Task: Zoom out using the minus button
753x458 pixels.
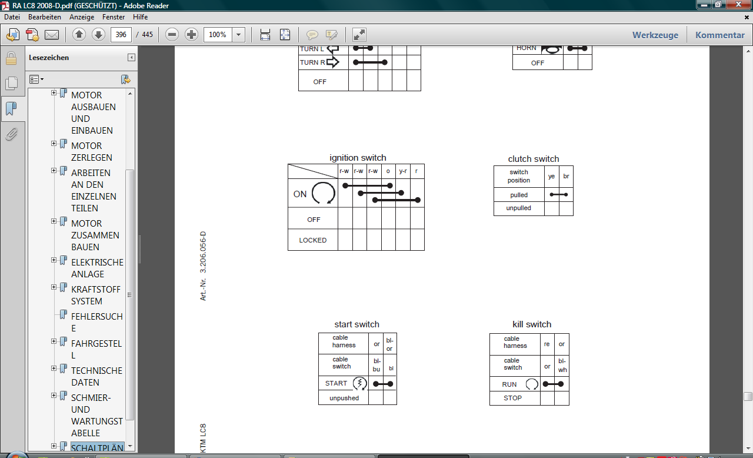Action: click(x=172, y=35)
